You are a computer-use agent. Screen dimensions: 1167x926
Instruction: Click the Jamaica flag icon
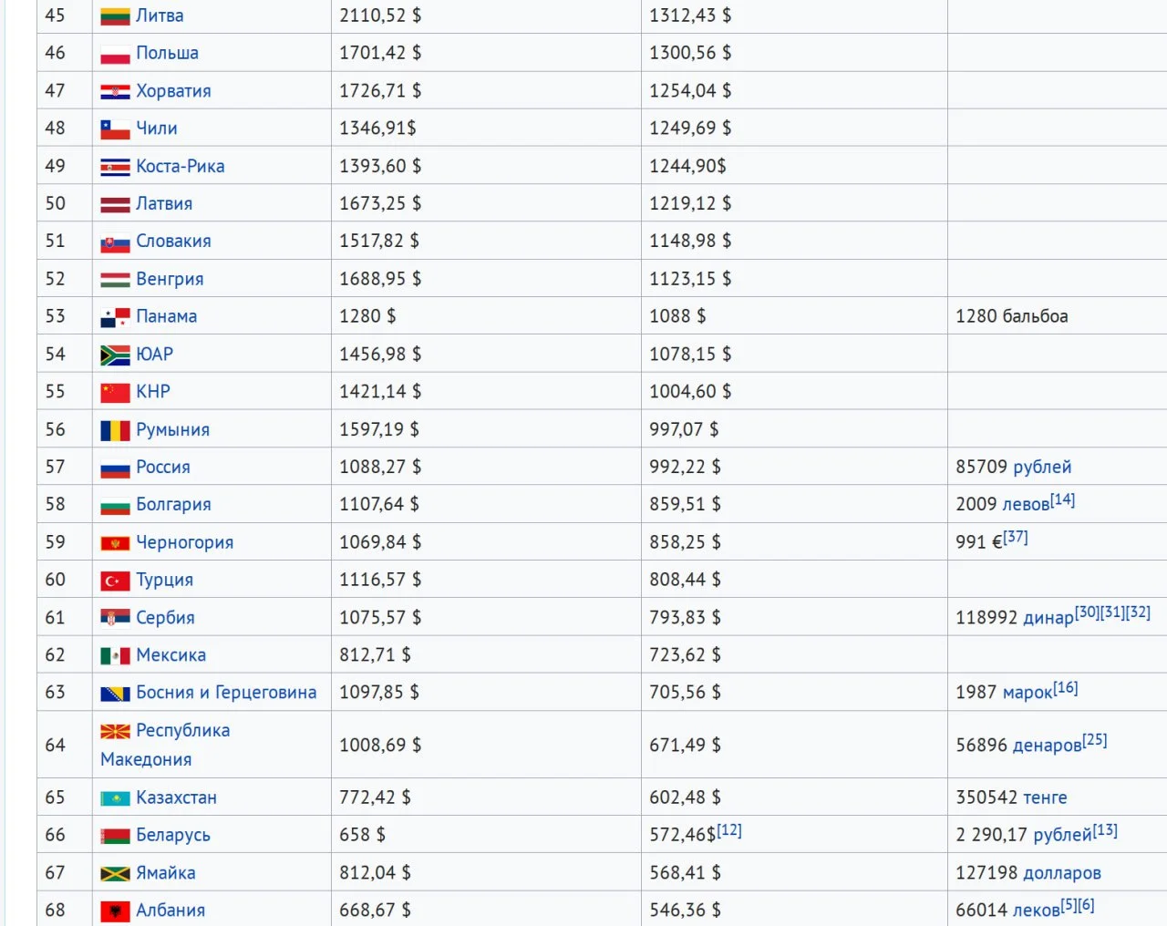pyautogui.click(x=115, y=873)
